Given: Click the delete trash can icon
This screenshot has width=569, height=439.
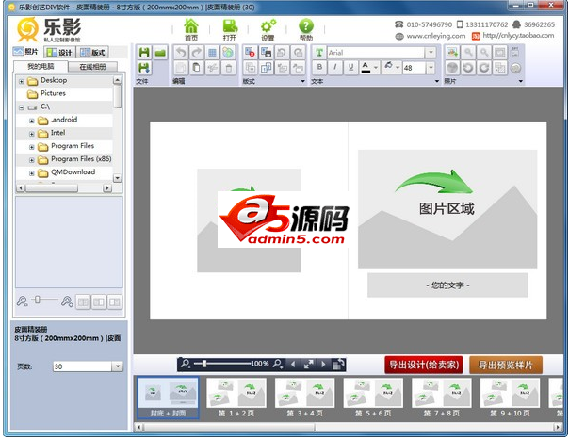Looking at the screenshot, I should tap(228, 68).
